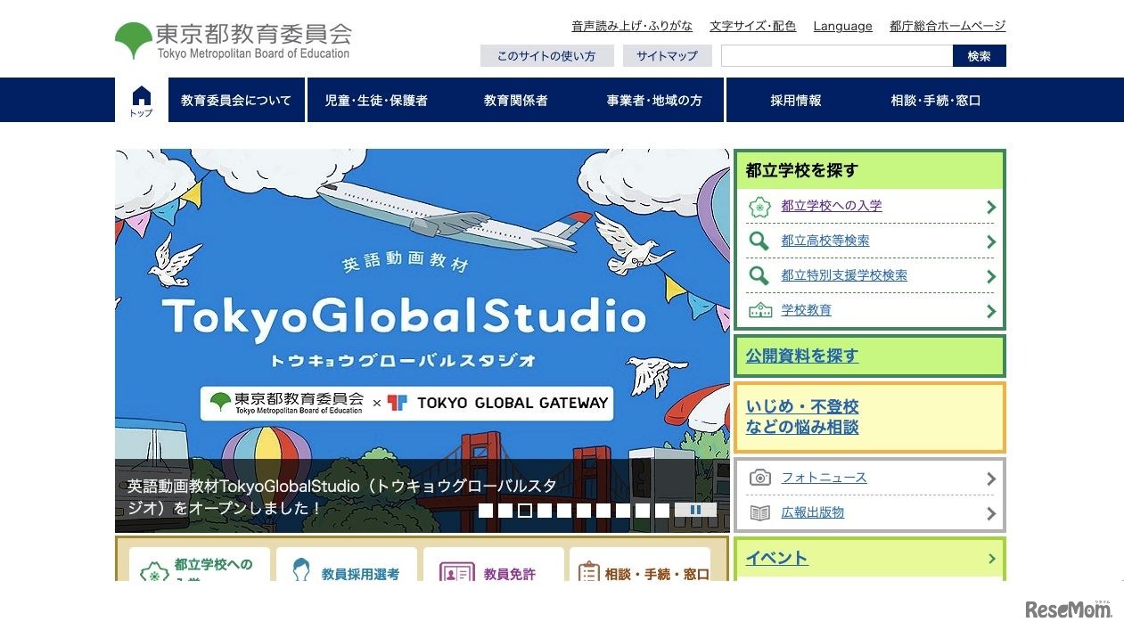The image size is (1124, 630).
Task: Click the camera icon beside フォトニュース
Action: point(759,477)
